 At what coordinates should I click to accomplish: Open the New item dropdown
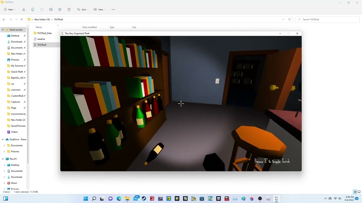point(10,10)
